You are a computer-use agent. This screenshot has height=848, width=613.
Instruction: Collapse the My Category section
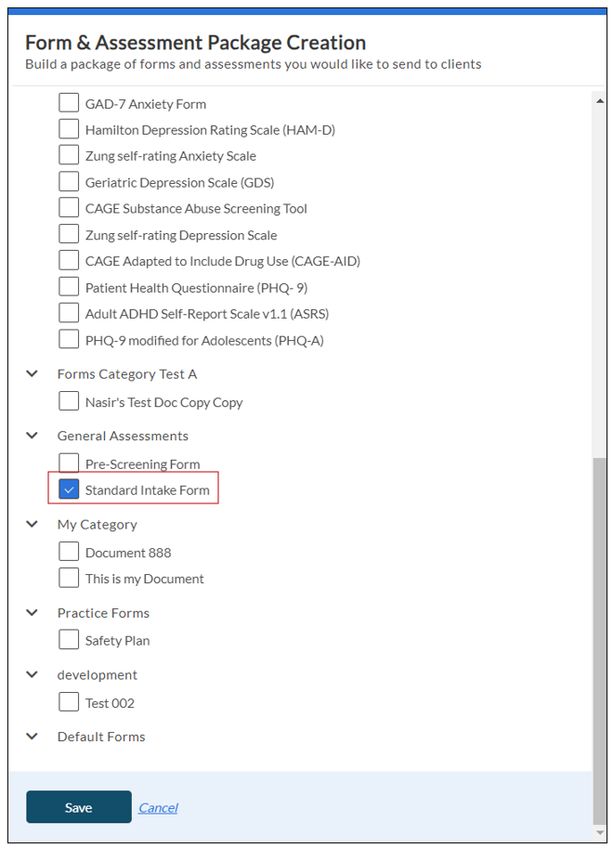click(x=33, y=524)
